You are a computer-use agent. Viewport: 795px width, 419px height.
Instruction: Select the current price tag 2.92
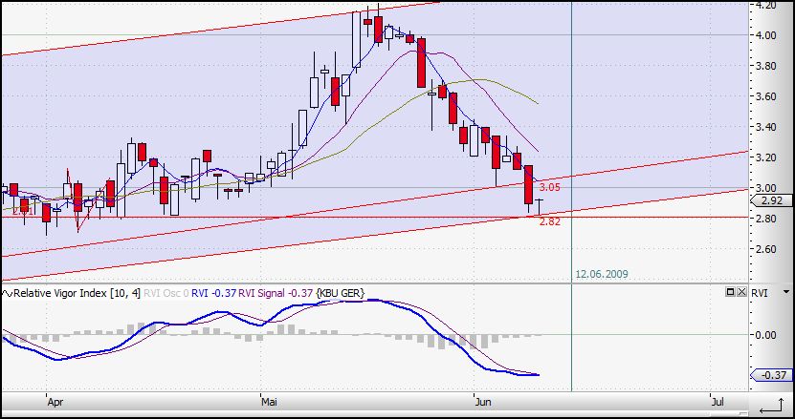[x=771, y=201]
